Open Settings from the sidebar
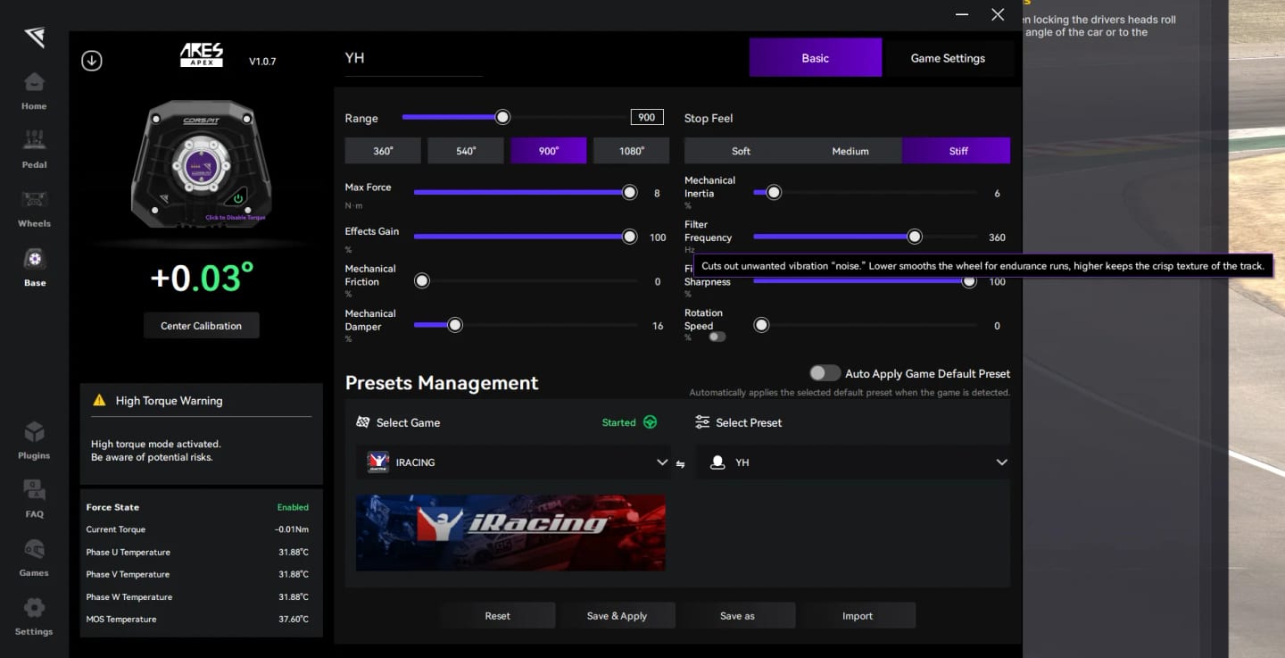The image size is (1285, 658). 34,618
